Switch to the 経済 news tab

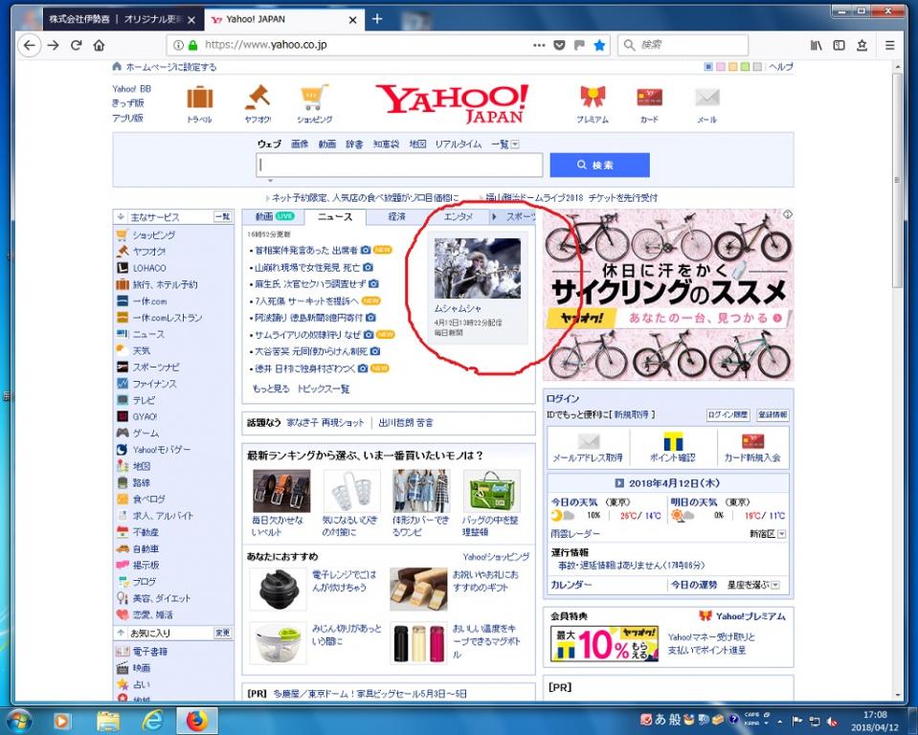pyautogui.click(x=396, y=216)
